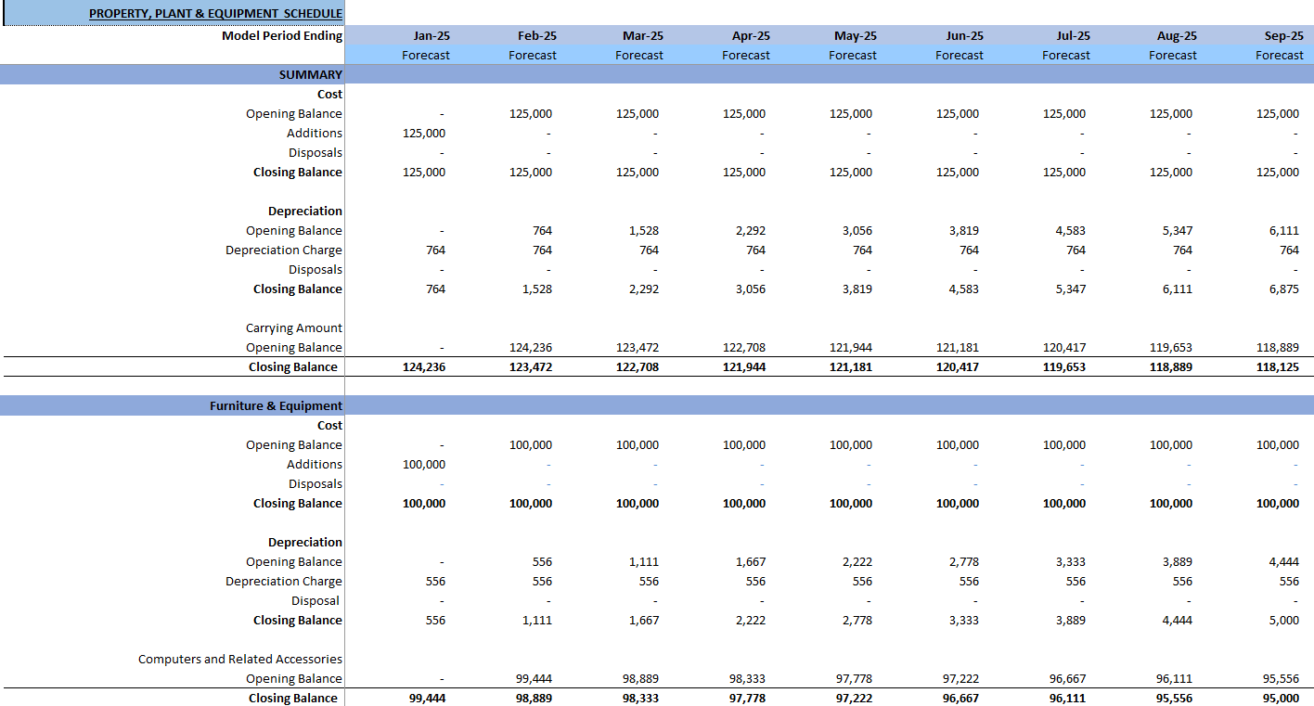Click the Forecast label under Feb-25

(532, 55)
